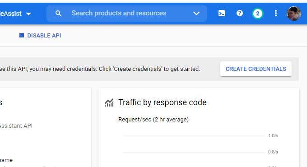Open the three-dot settings and utilities menu
The width and height of the screenshot is (307, 167).
pos(276,13)
